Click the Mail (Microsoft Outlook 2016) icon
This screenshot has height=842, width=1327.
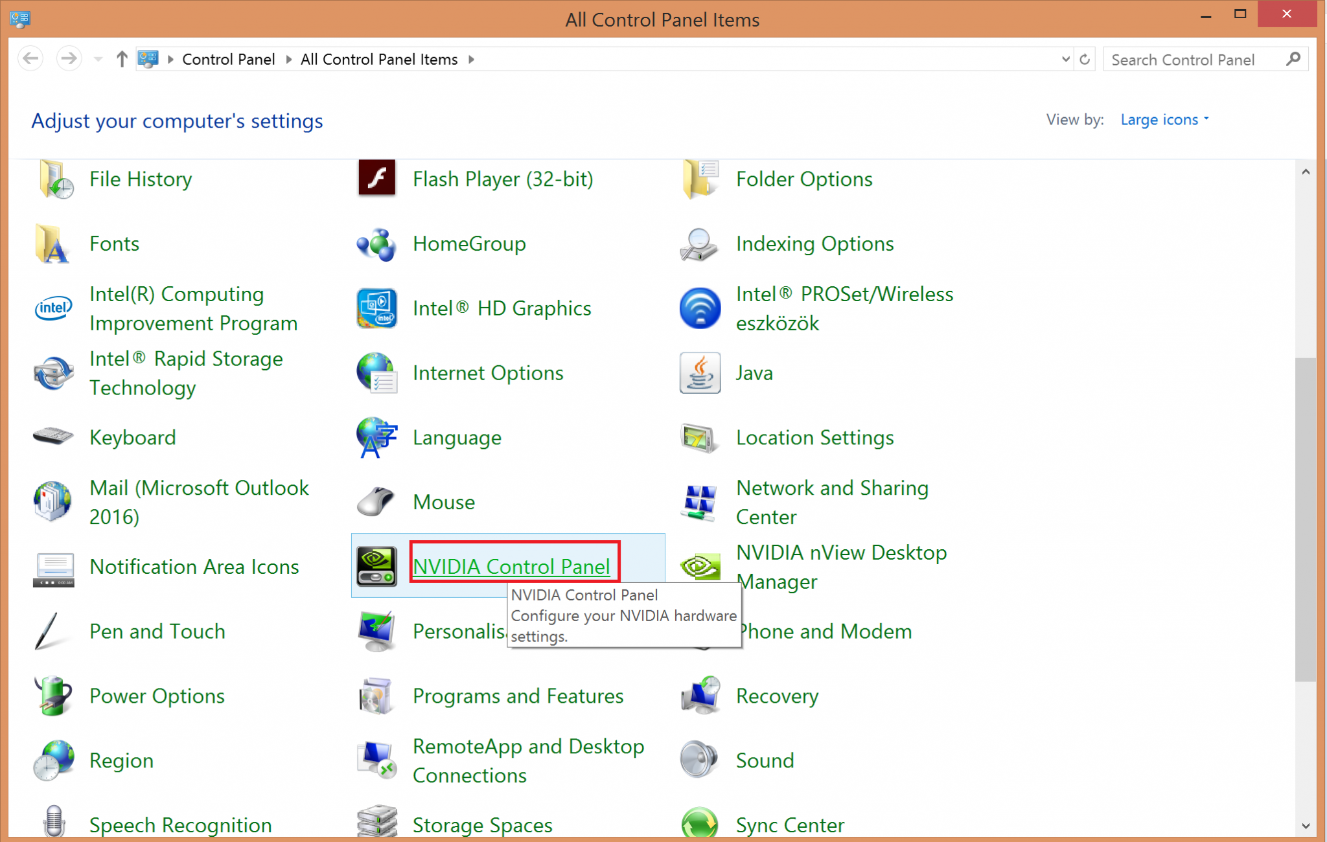point(53,501)
